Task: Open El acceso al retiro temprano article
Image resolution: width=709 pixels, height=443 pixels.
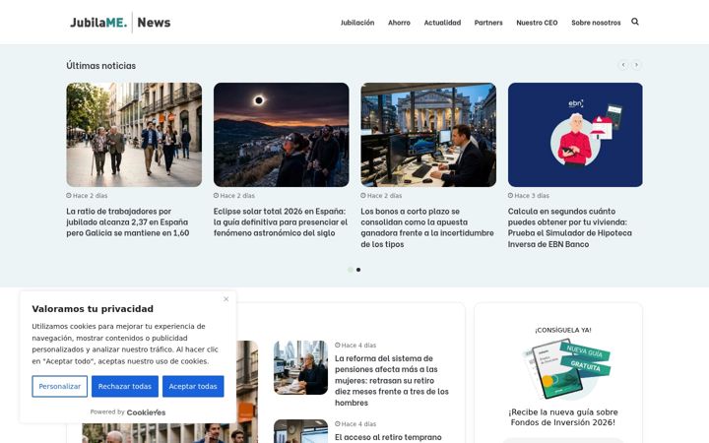Action: (388, 437)
